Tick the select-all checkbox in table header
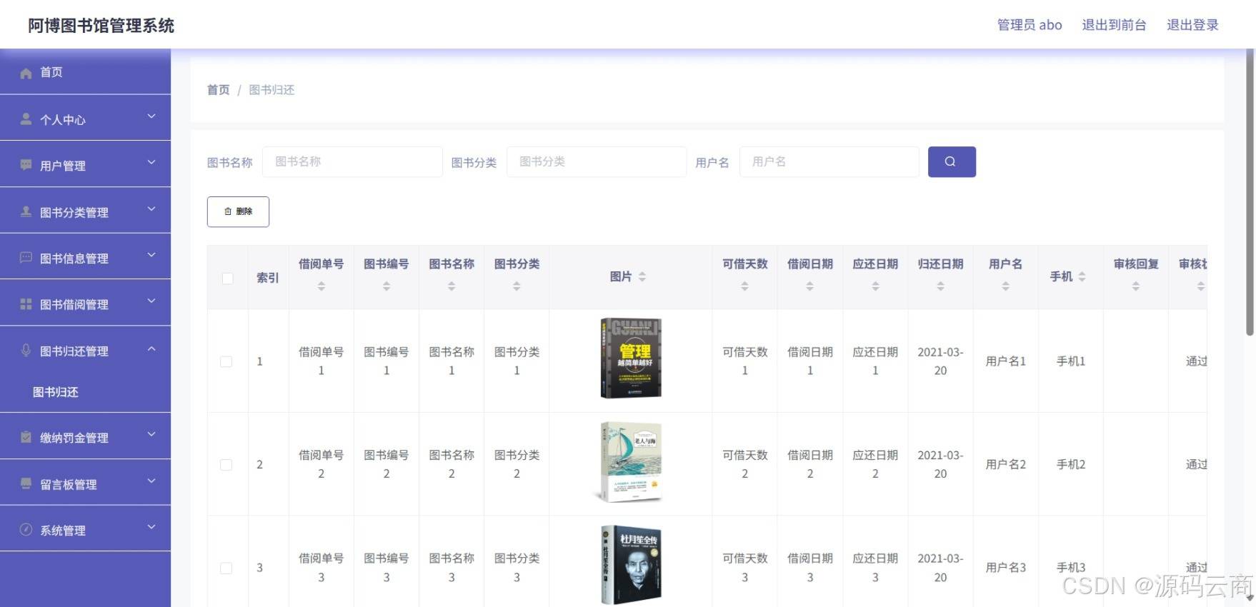Screen dimensions: 1256x607 tap(227, 279)
